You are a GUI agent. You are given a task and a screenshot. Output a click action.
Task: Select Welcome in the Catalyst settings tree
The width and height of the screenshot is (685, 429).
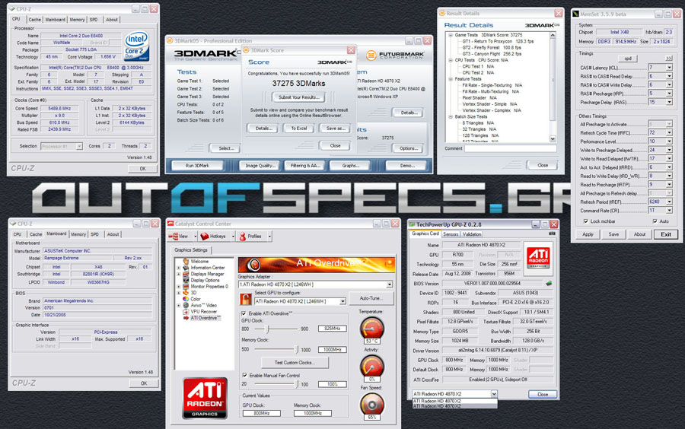click(199, 261)
